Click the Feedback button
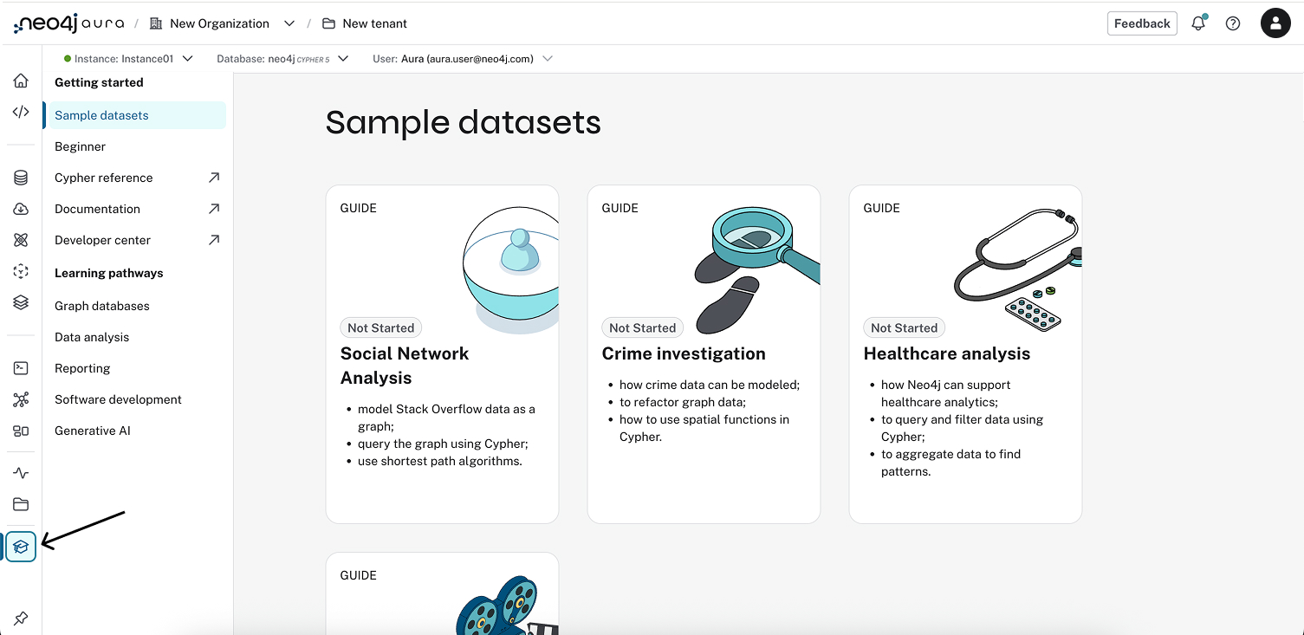1304x635 pixels. (x=1141, y=23)
